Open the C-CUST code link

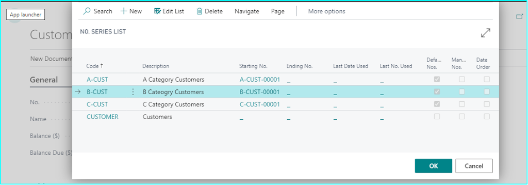[97, 104]
